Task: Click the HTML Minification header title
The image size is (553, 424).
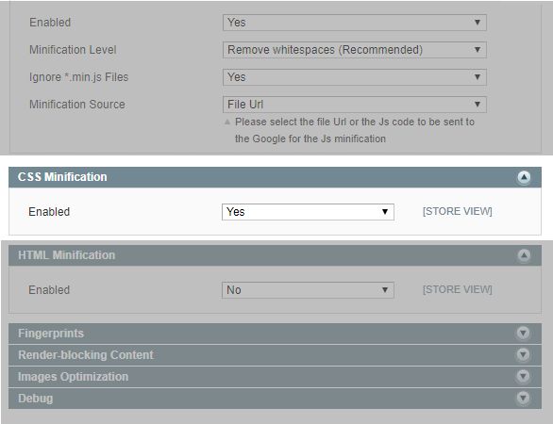Action: [x=67, y=255]
